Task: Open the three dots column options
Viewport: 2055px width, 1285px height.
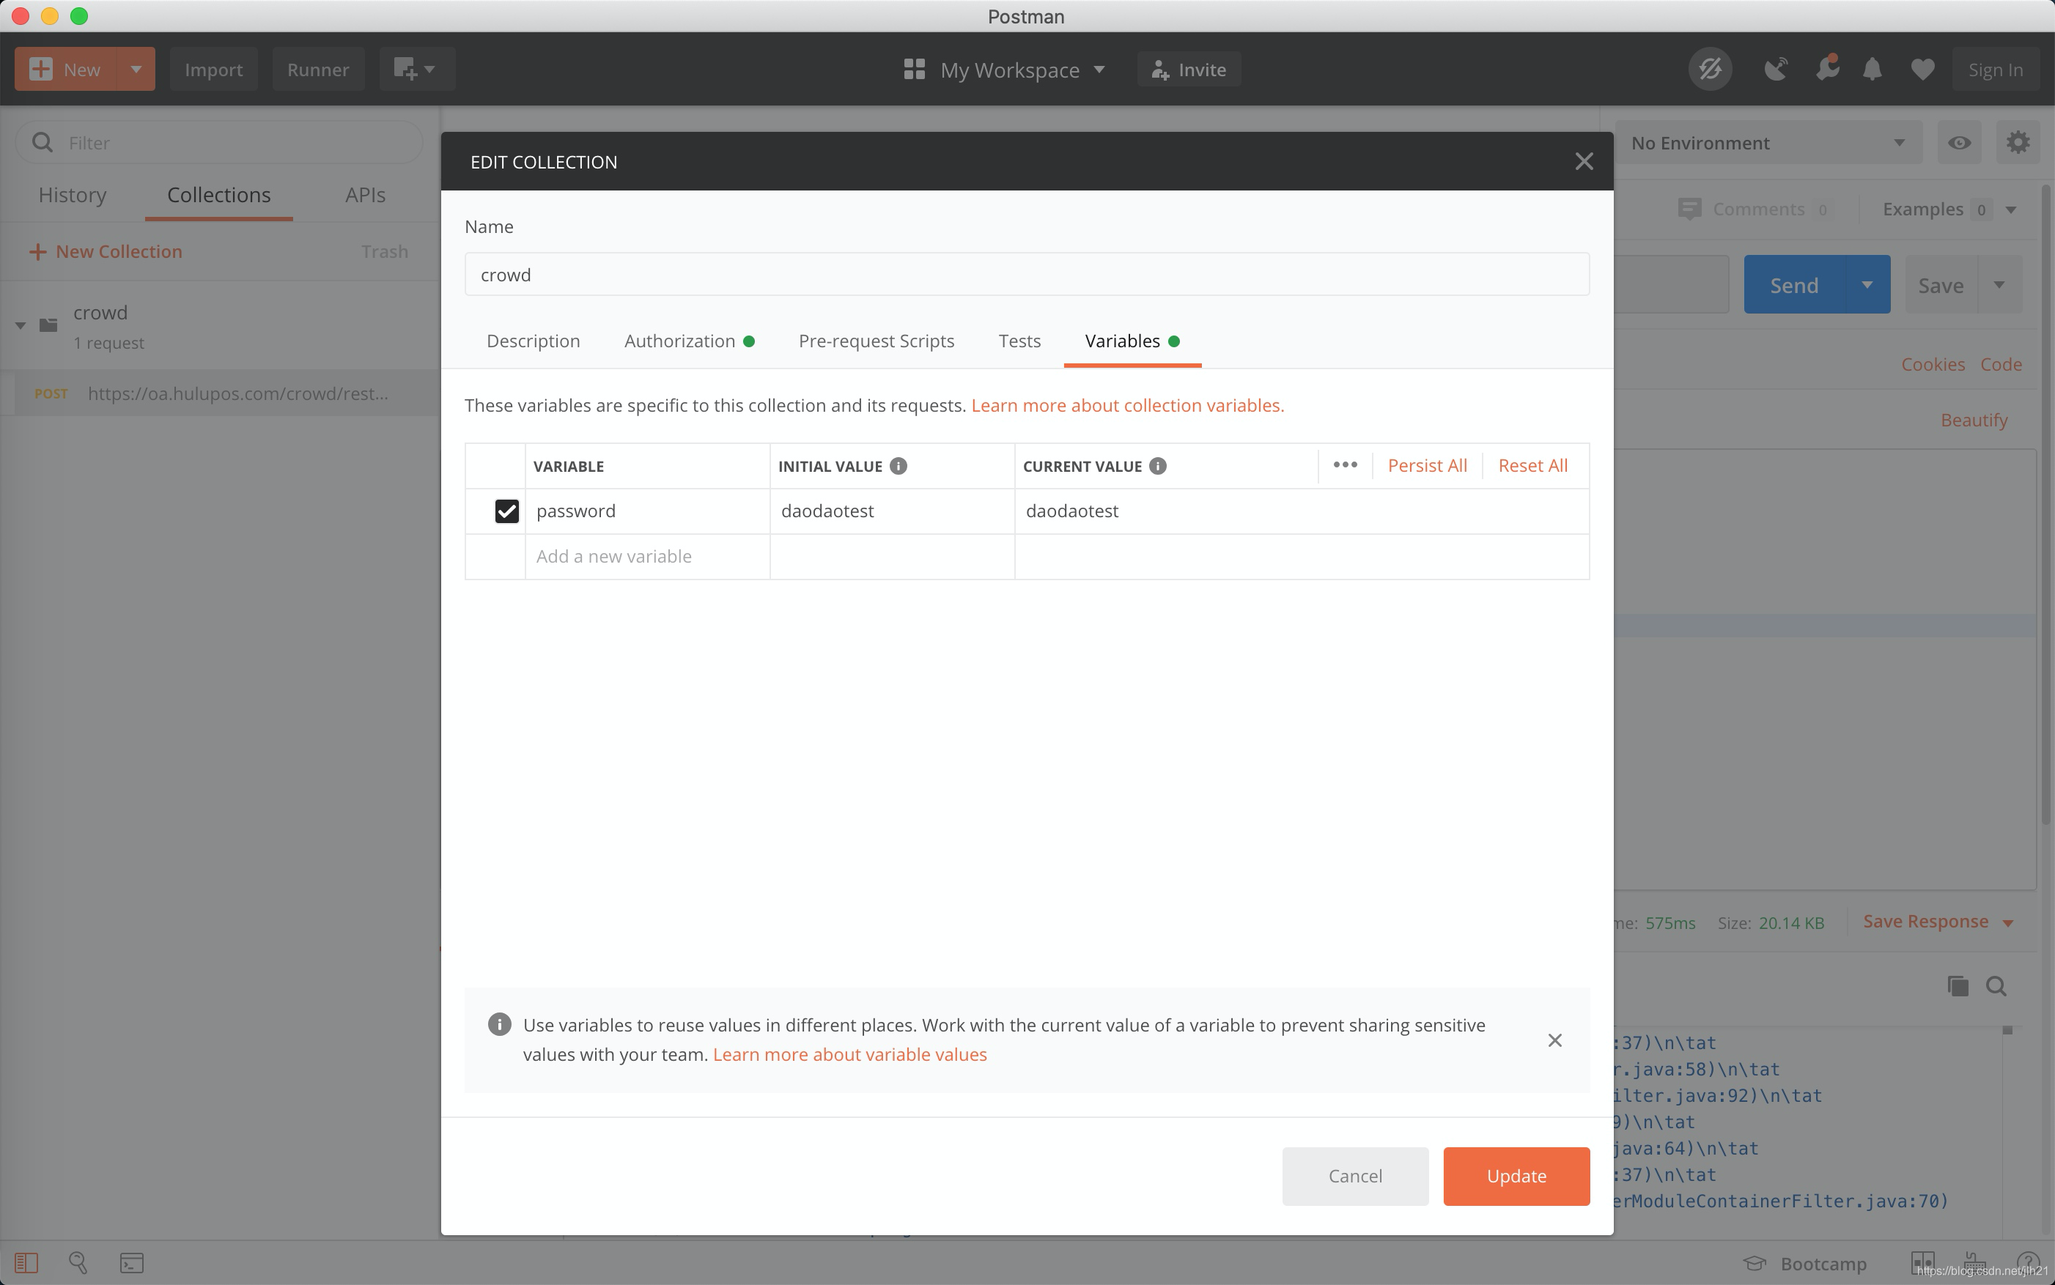Action: [x=1345, y=465]
